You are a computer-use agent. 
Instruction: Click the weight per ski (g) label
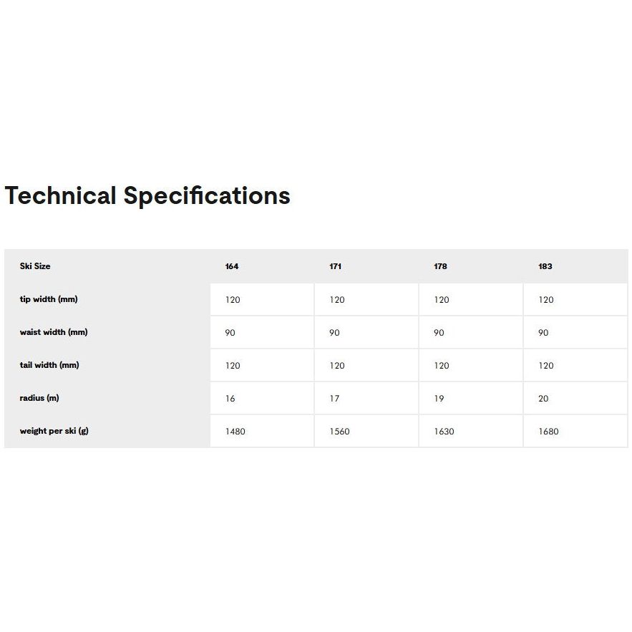point(54,431)
